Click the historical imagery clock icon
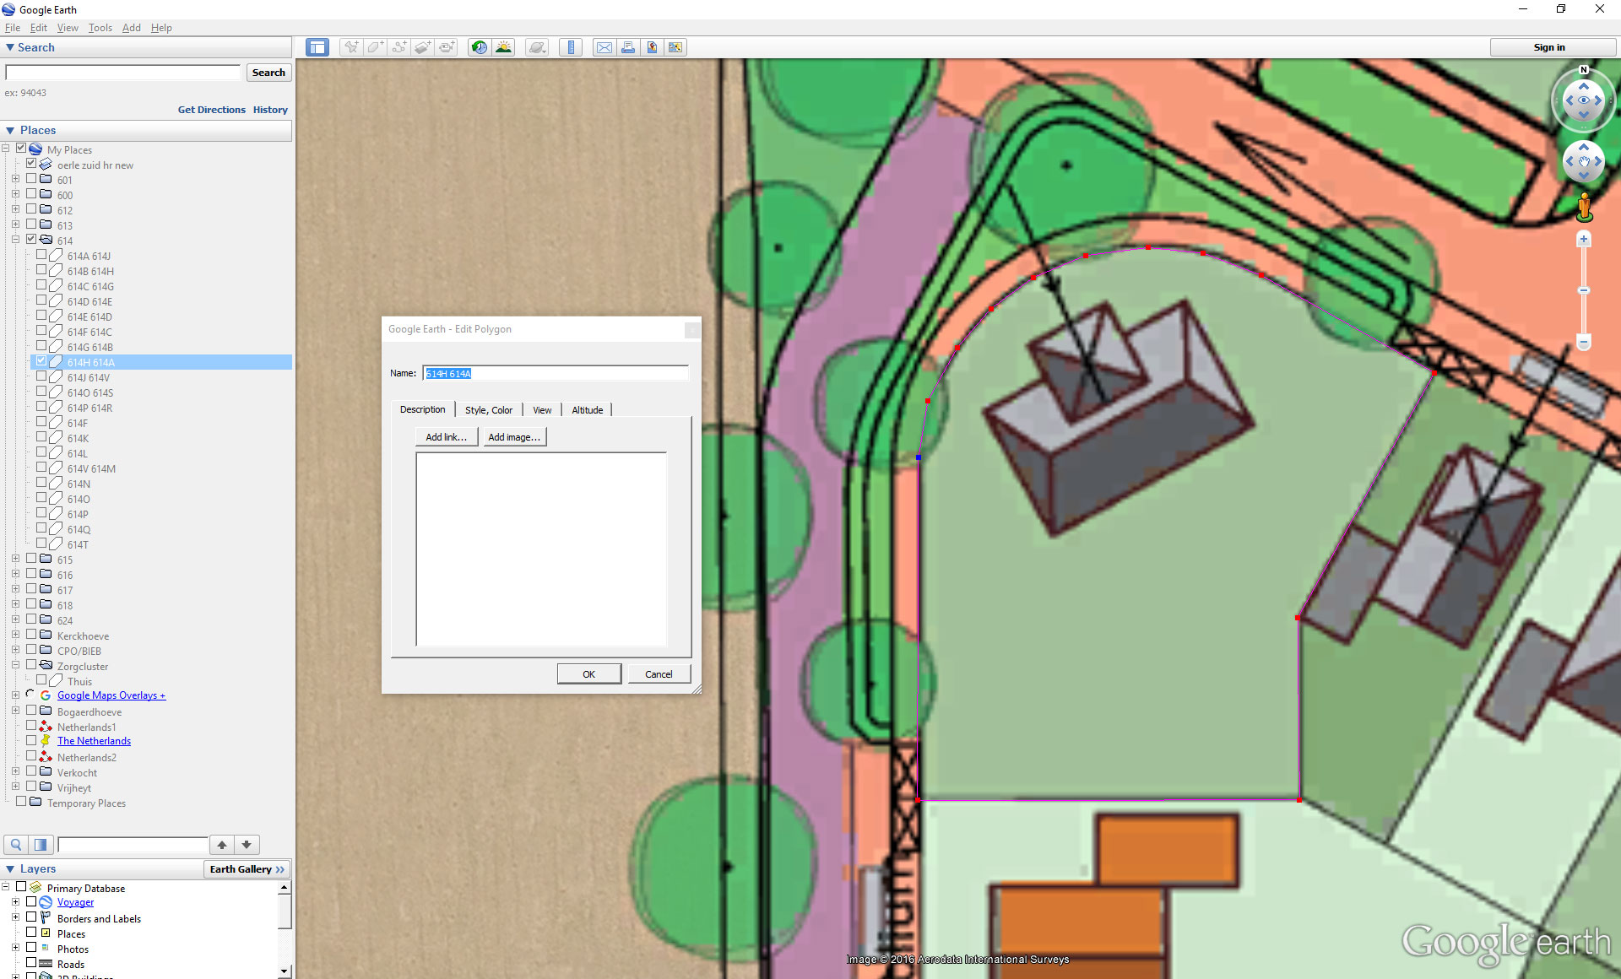 pyautogui.click(x=479, y=47)
